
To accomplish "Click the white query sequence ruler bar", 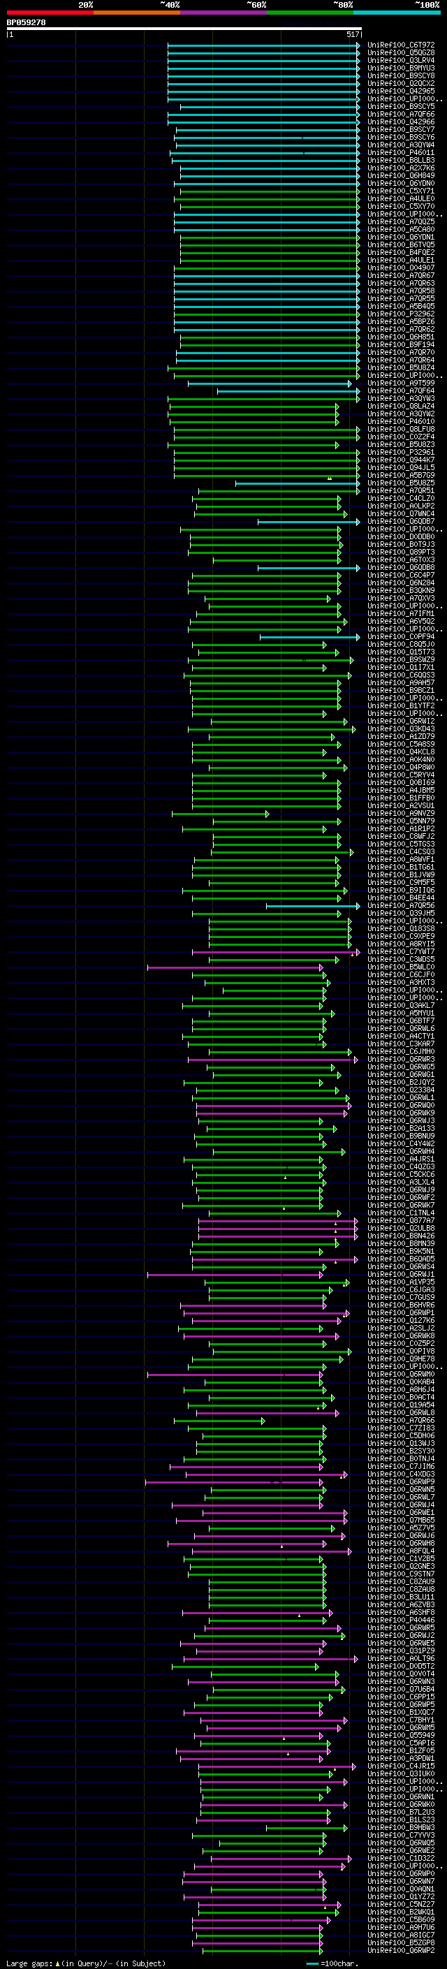I will click(184, 28).
